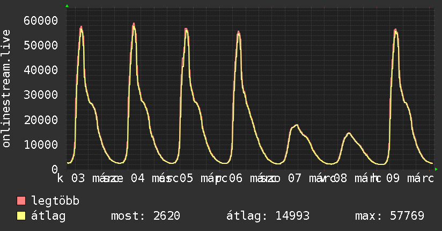Click the 09 márc date label
This screenshot has height=231, width=442.
click(410, 178)
